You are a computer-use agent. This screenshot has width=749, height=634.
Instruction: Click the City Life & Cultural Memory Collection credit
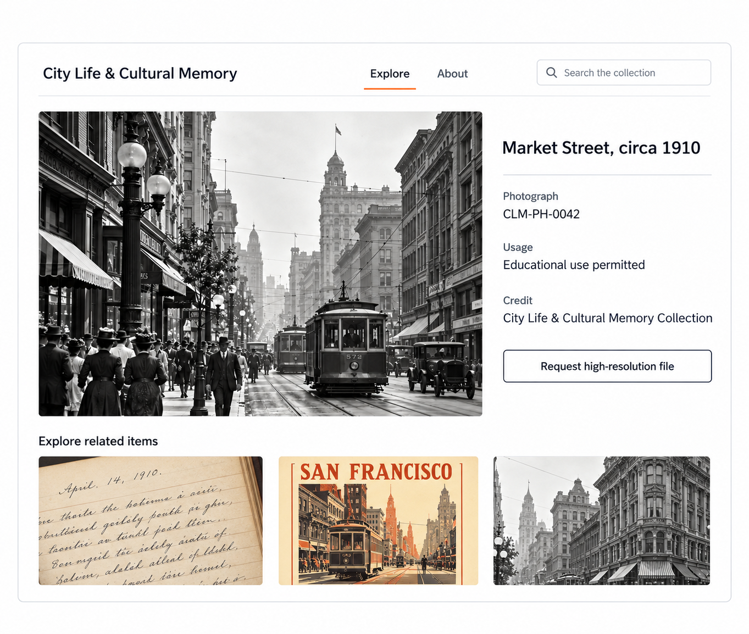coord(607,318)
